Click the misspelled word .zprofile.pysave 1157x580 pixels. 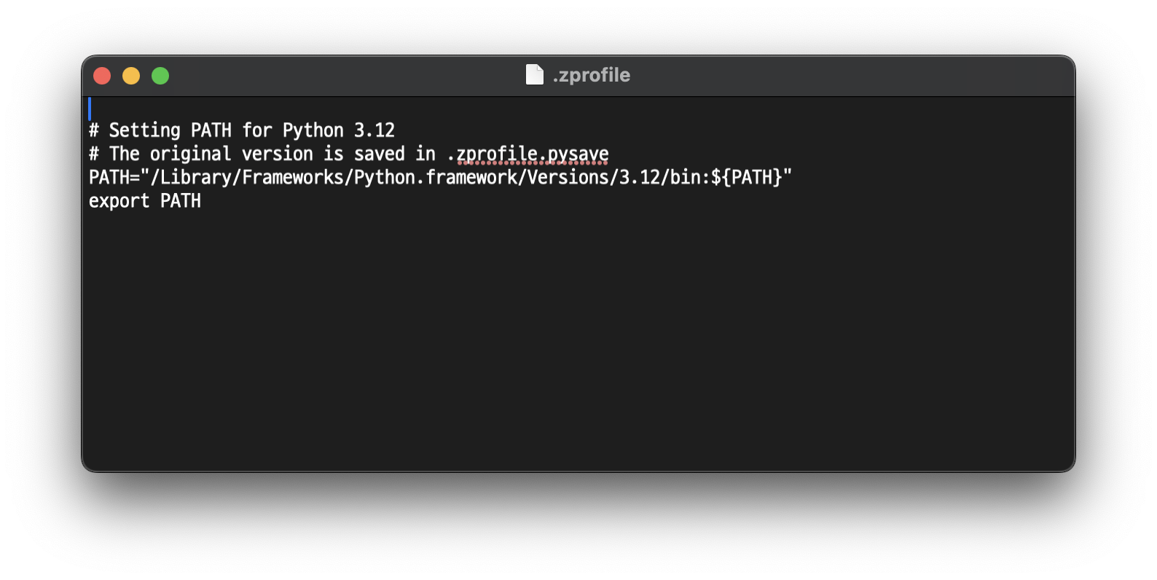528,154
